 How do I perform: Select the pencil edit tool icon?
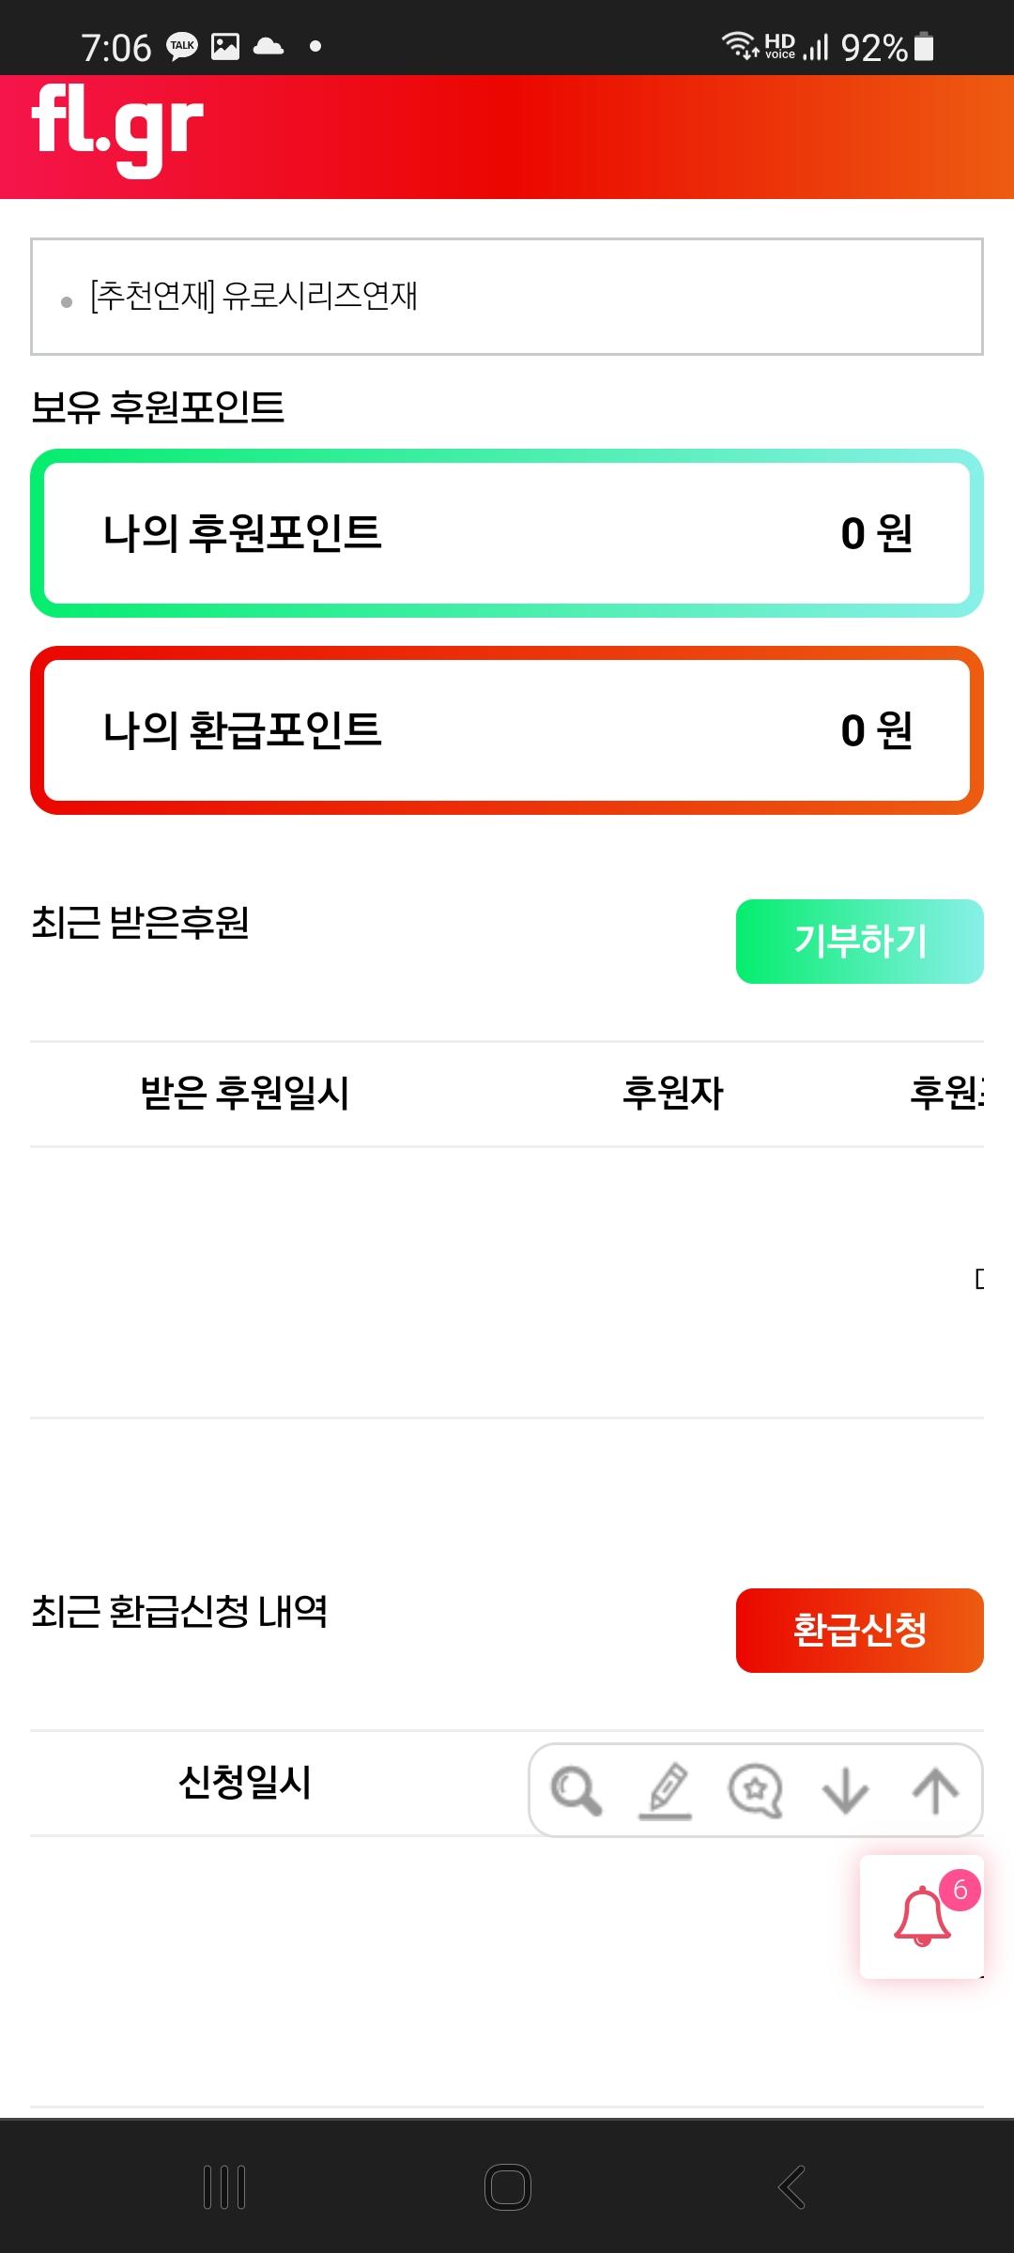coord(666,1790)
